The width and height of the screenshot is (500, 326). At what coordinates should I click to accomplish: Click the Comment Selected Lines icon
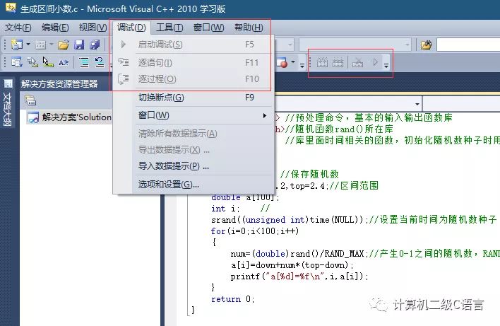tap(84, 62)
